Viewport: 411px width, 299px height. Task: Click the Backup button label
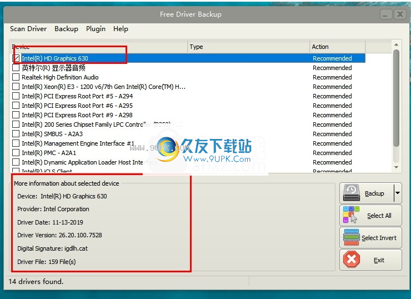click(x=374, y=193)
